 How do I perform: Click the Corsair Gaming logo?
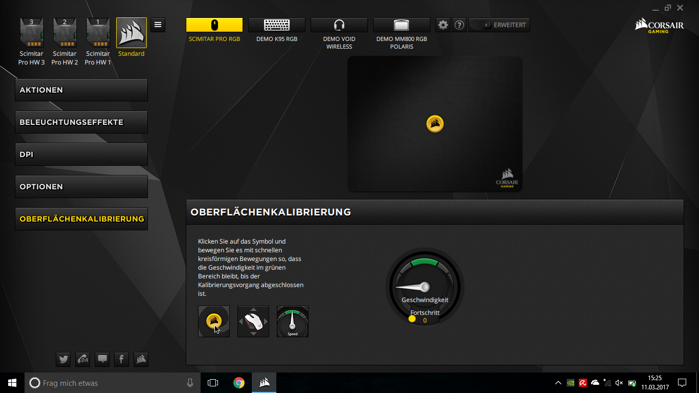[x=659, y=26]
